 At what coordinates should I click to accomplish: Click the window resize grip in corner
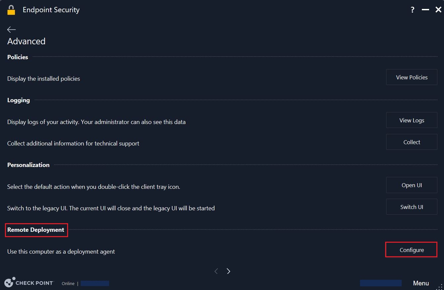click(440, 286)
